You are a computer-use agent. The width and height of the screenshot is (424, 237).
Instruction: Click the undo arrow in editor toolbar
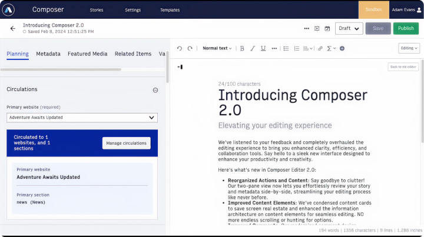click(180, 48)
